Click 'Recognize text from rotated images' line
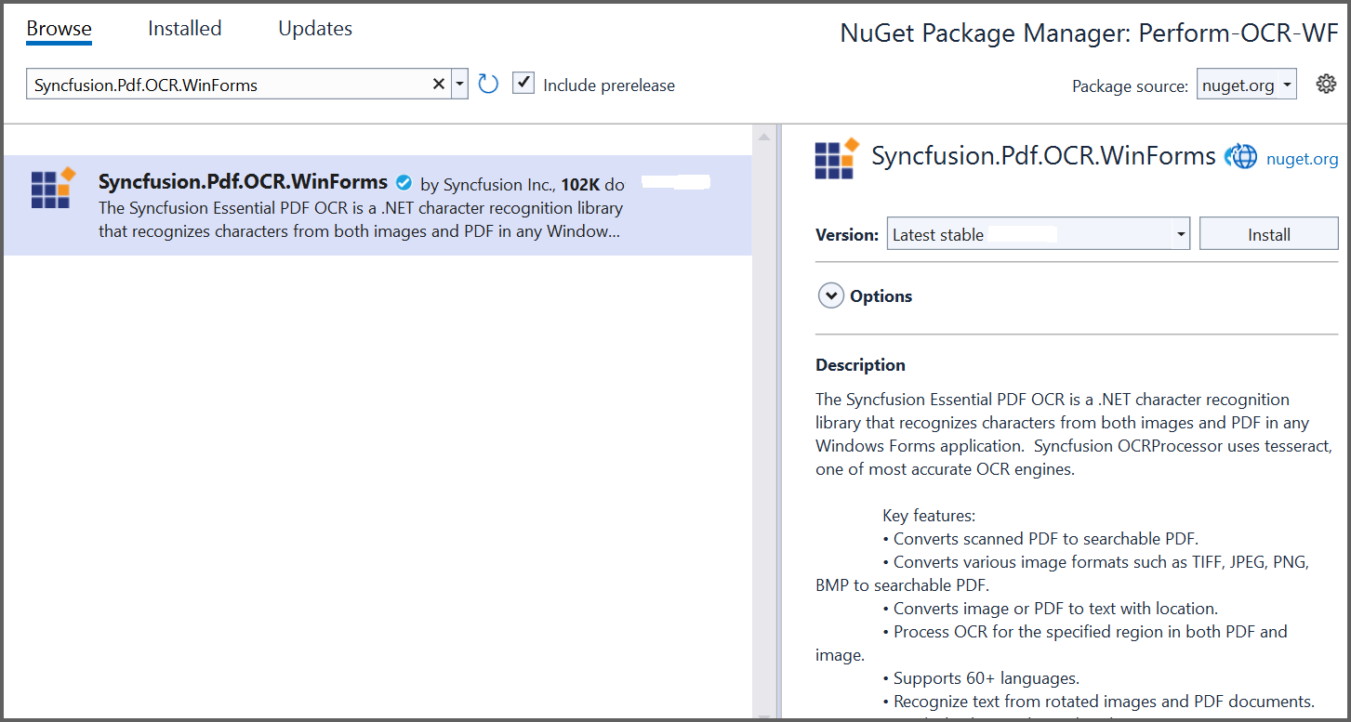 coord(1098,702)
